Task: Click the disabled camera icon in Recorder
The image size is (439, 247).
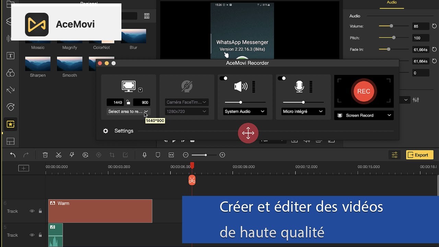Action: pos(187,86)
